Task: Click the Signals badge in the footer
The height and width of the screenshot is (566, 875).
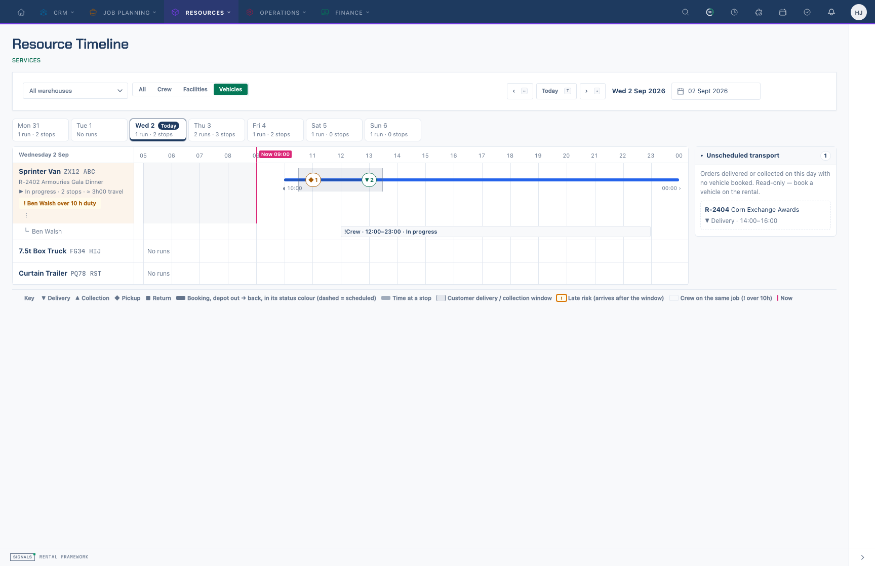Action: point(22,557)
